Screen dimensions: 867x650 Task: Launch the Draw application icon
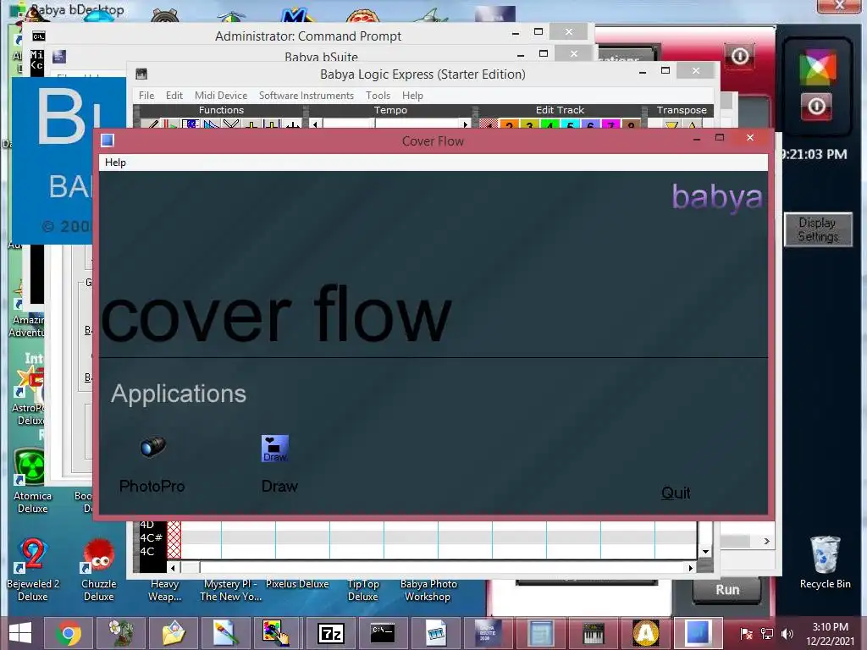(x=275, y=449)
